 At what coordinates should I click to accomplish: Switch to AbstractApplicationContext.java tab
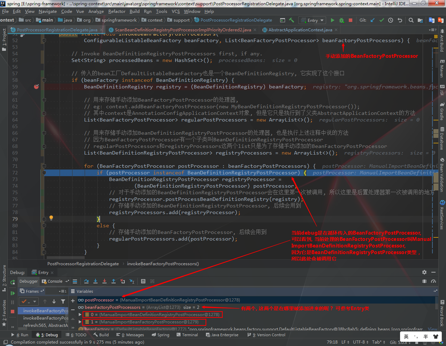[300, 30]
